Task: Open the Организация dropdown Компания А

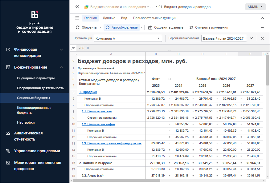Action: point(128,38)
